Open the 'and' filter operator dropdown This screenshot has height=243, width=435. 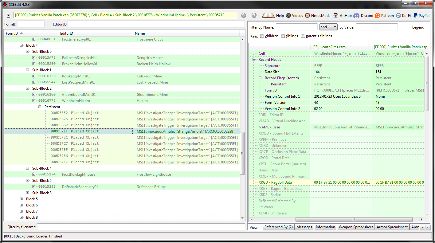point(328,27)
